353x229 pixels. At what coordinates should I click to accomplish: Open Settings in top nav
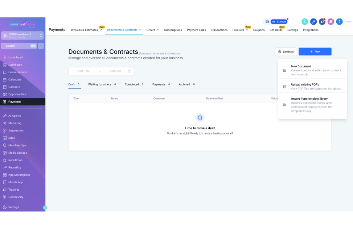click(292, 30)
